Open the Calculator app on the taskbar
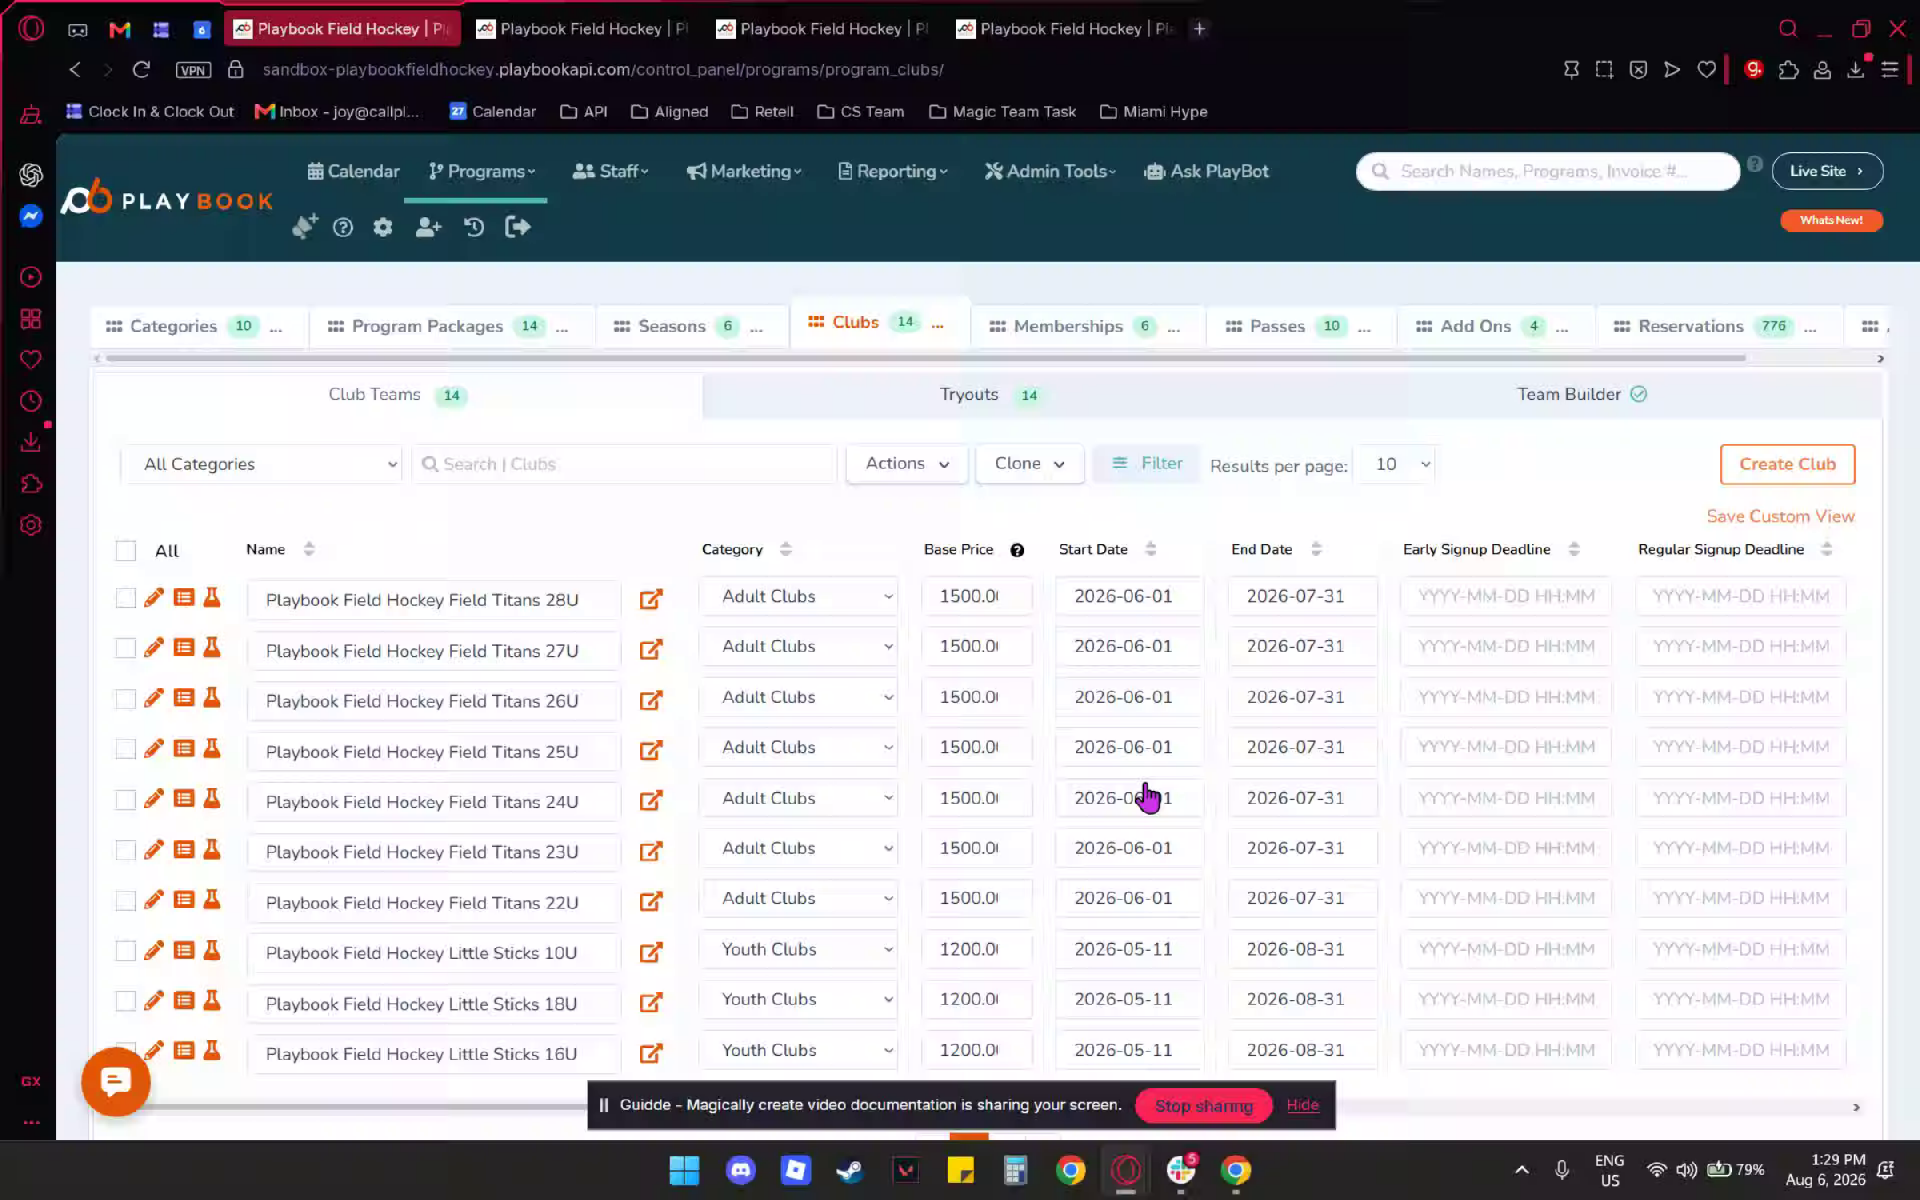The image size is (1920, 1200). (x=1015, y=1171)
